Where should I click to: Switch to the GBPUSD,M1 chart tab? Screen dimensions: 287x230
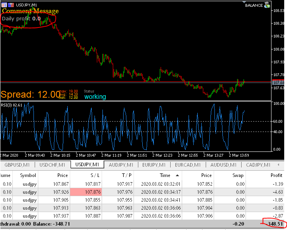tap(17, 165)
